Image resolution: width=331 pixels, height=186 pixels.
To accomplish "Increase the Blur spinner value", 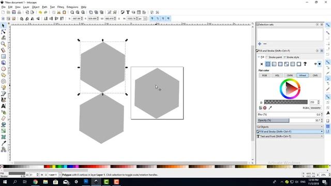I will click(322, 114).
